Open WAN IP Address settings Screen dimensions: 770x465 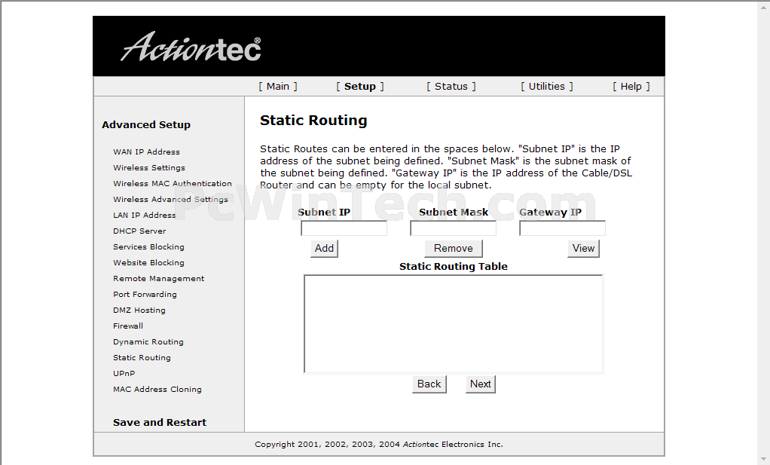click(146, 151)
